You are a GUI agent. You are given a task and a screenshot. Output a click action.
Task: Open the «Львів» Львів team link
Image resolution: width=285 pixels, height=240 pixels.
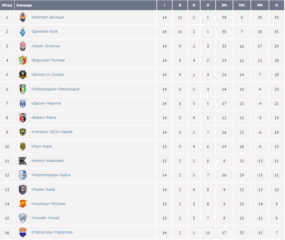43,190
